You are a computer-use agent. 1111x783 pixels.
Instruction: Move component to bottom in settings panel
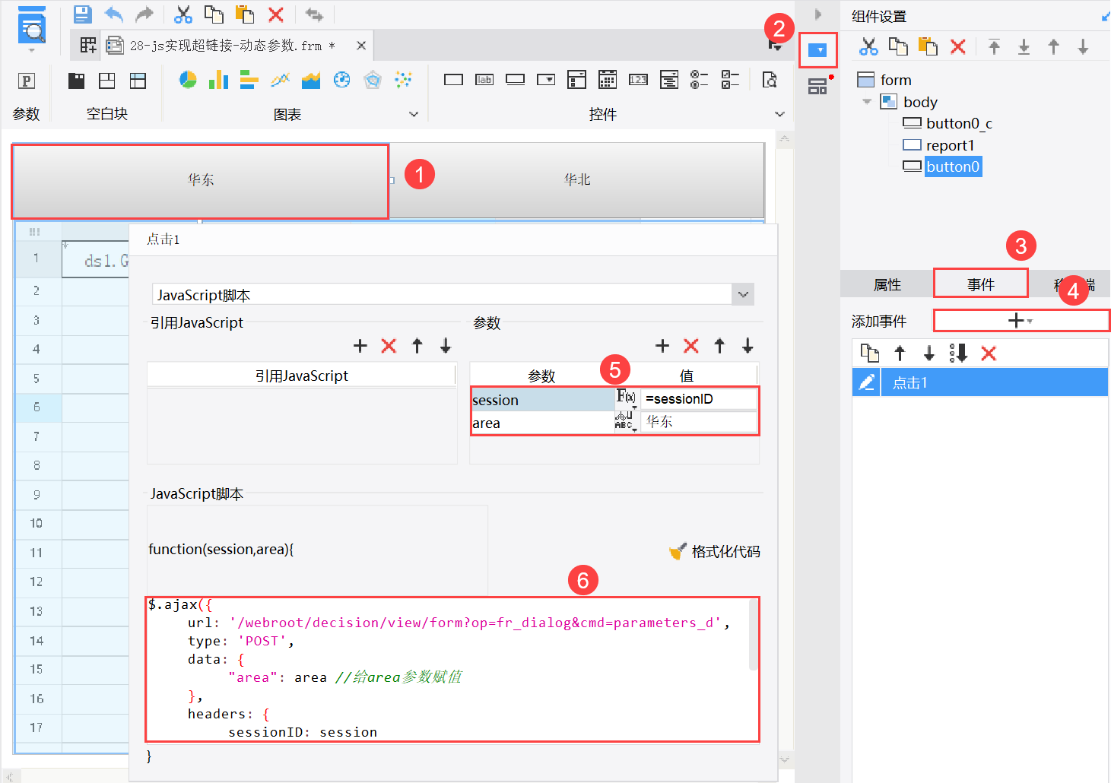coord(1024,47)
